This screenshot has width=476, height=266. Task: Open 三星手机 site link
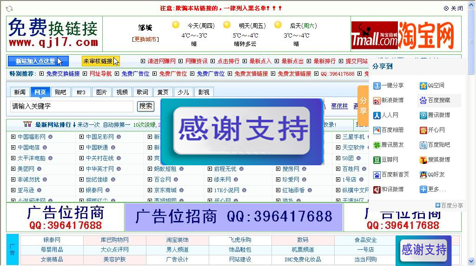354,137
